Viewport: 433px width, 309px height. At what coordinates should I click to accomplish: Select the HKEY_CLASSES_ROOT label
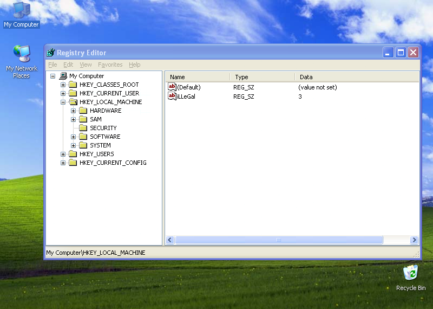(x=109, y=85)
